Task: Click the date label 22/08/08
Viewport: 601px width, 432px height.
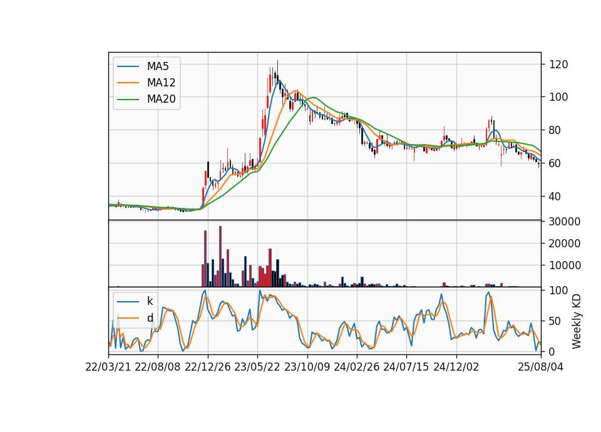Action: click(x=158, y=367)
